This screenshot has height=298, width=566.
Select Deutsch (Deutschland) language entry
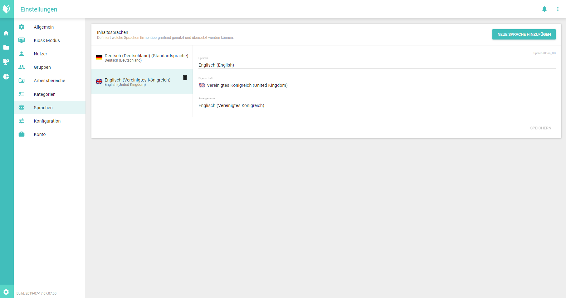[142, 58]
